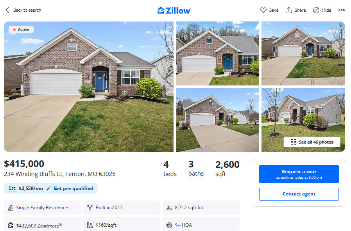
Task: Click the pencil edit icon beside estimated payment
Action: (x=48, y=188)
